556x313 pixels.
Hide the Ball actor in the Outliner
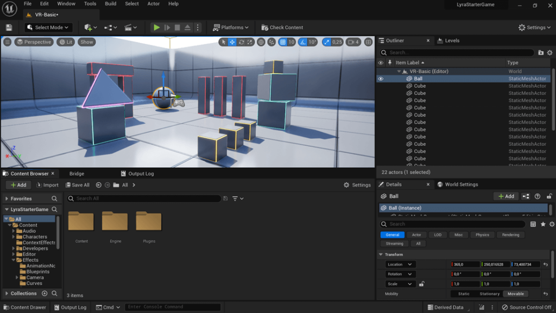[382, 78]
